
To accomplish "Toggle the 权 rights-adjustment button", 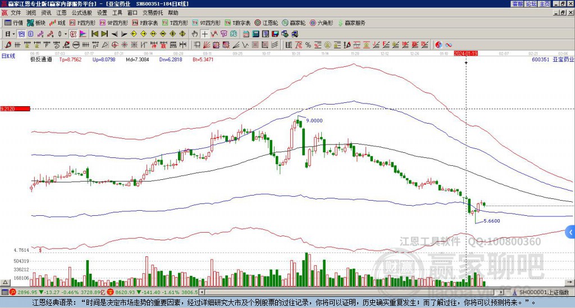I will click(73, 34).
